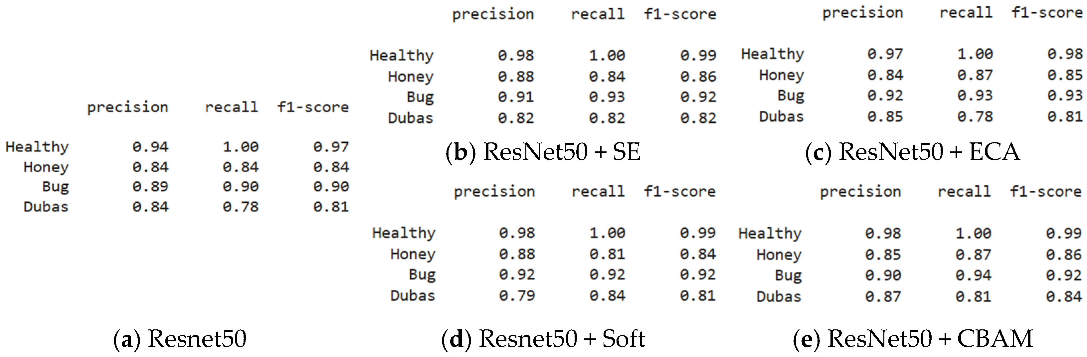Click the Dubas row label in Soft table

(x=412, y=295)
